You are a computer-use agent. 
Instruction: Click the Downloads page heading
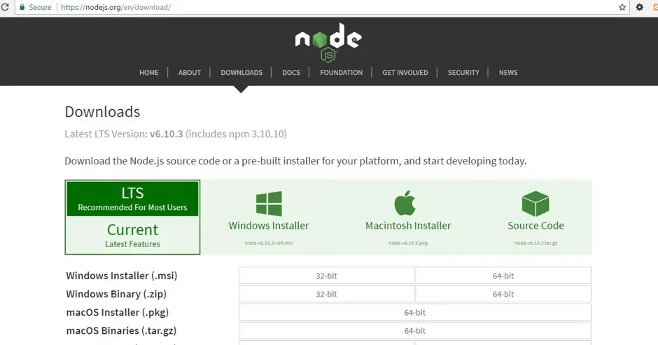click(x=102, y=112)
